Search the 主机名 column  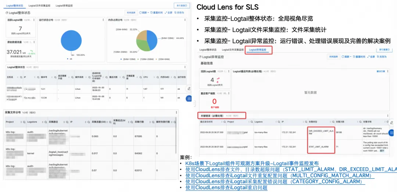[21, 77]
